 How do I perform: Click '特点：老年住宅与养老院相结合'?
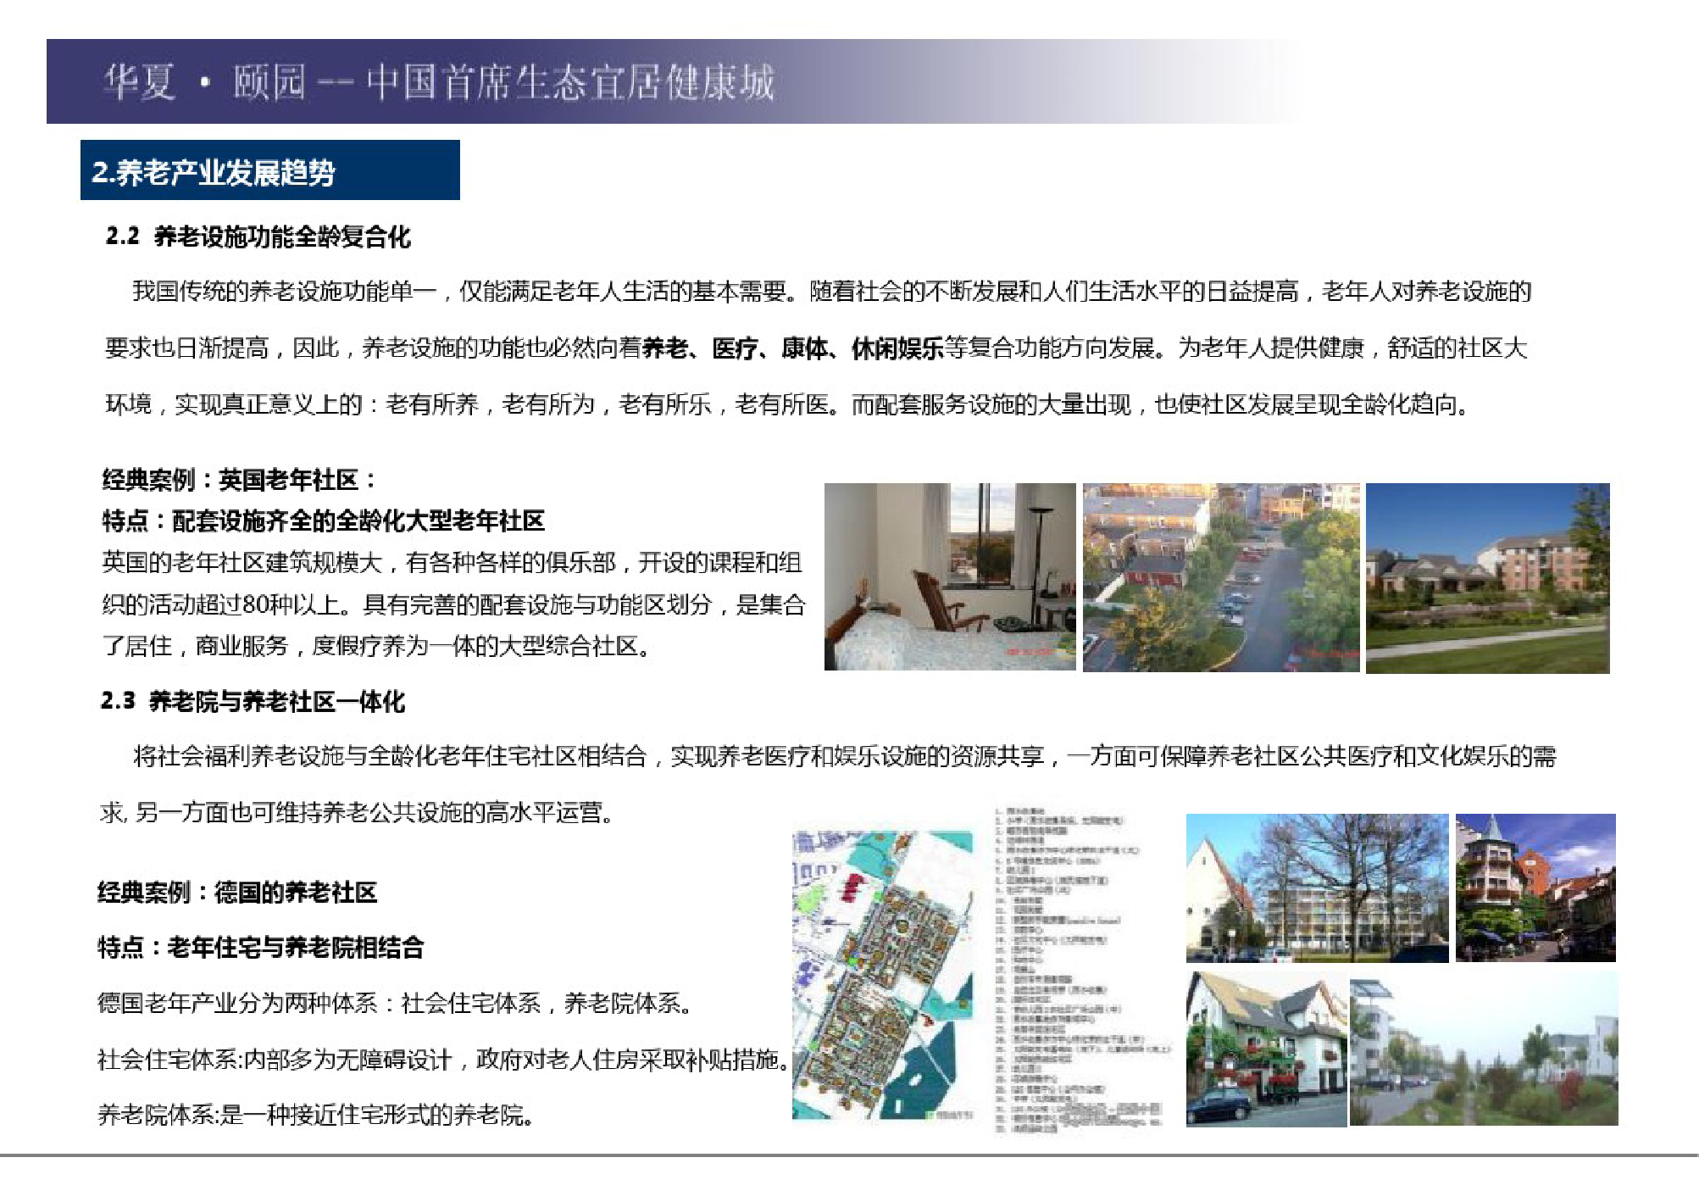(261, 948)
